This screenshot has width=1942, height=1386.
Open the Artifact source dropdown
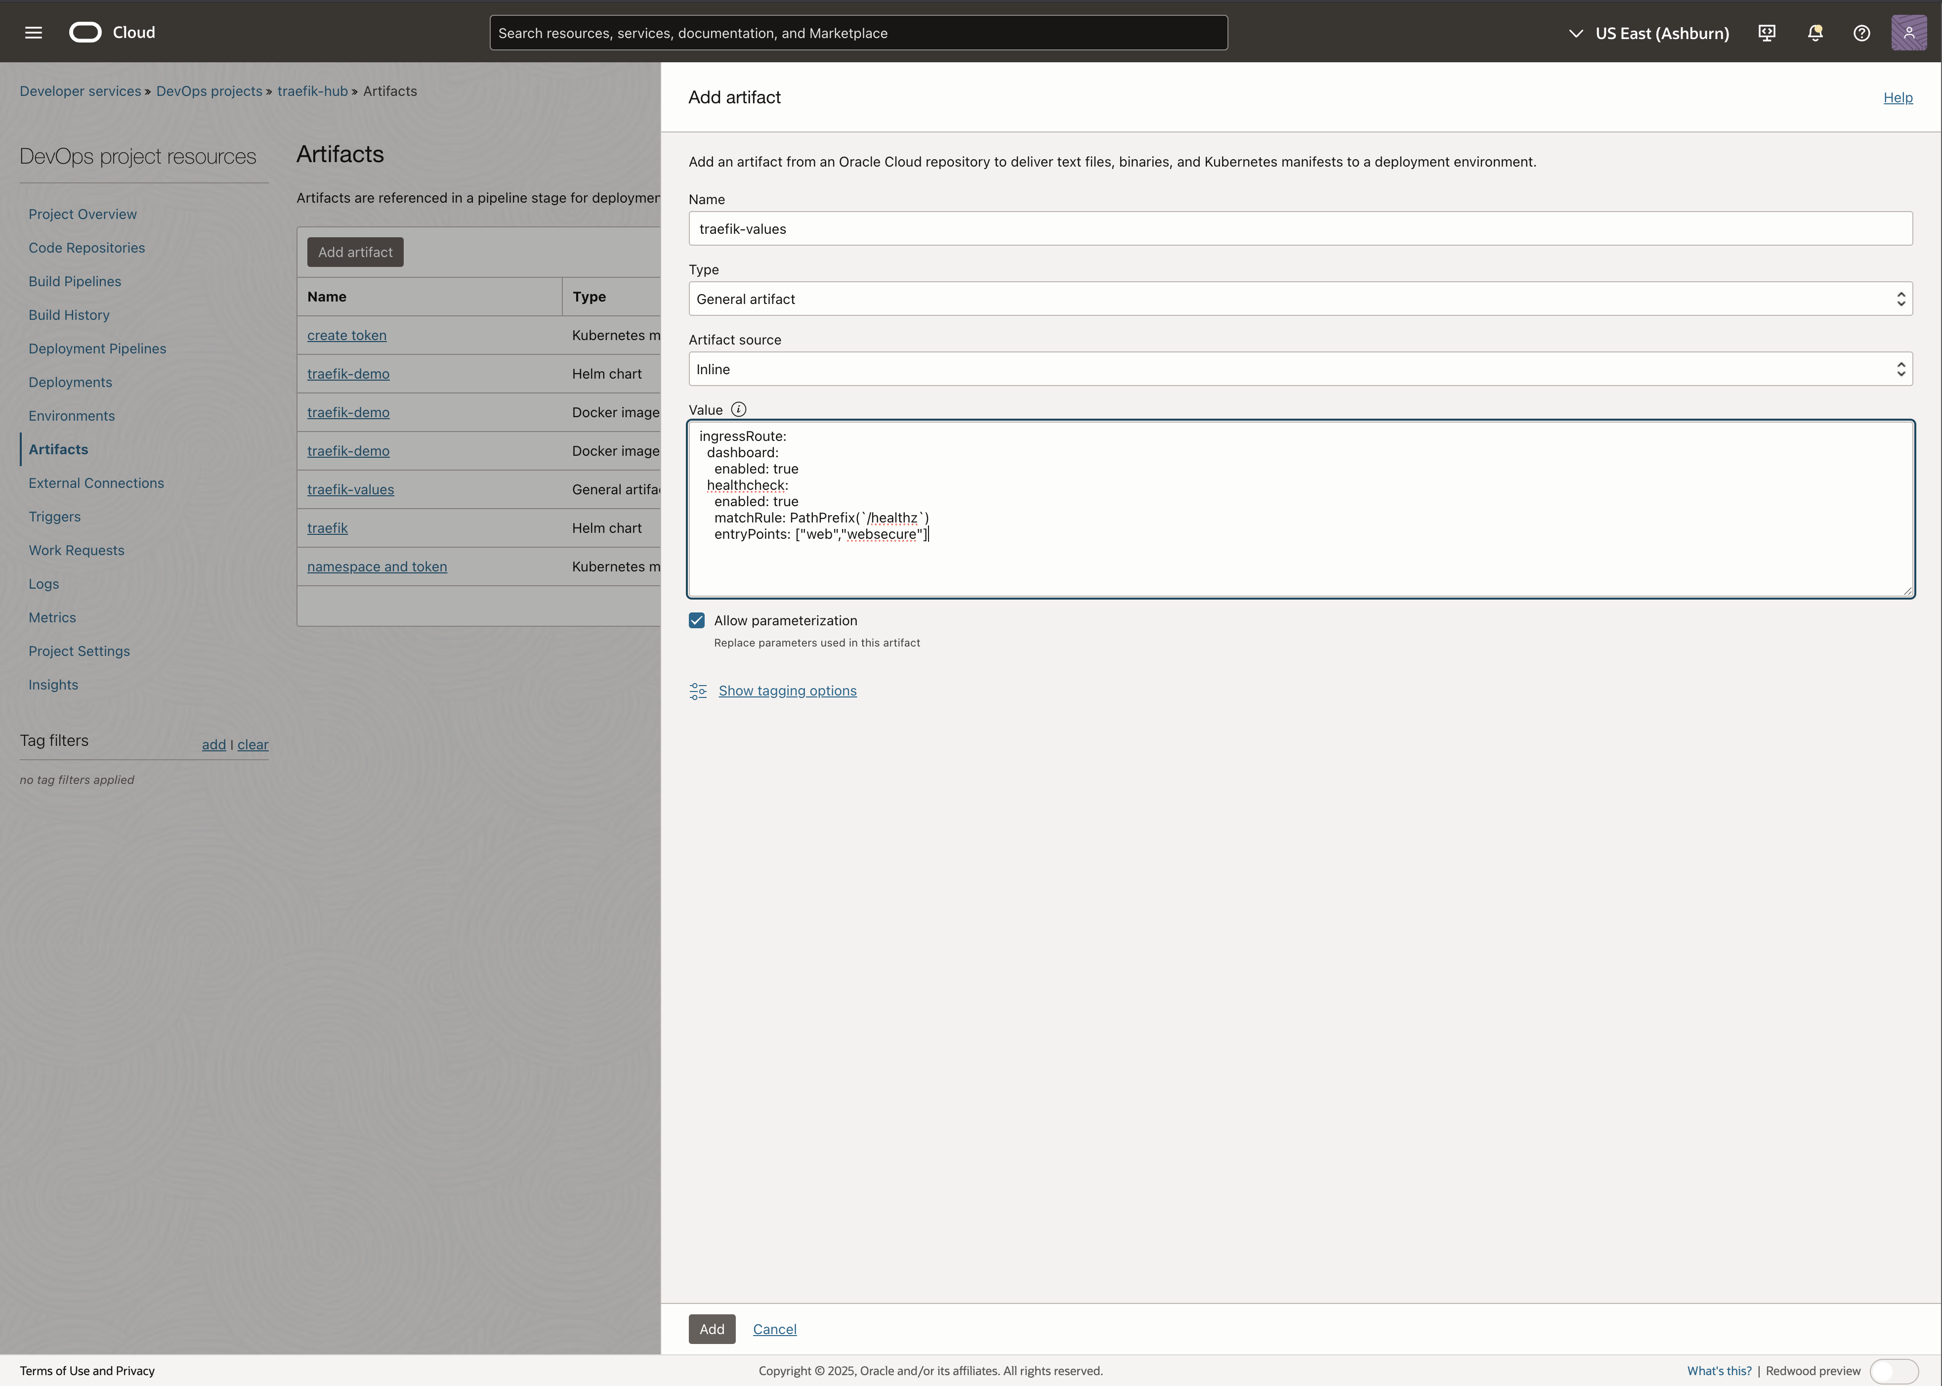1300,370
